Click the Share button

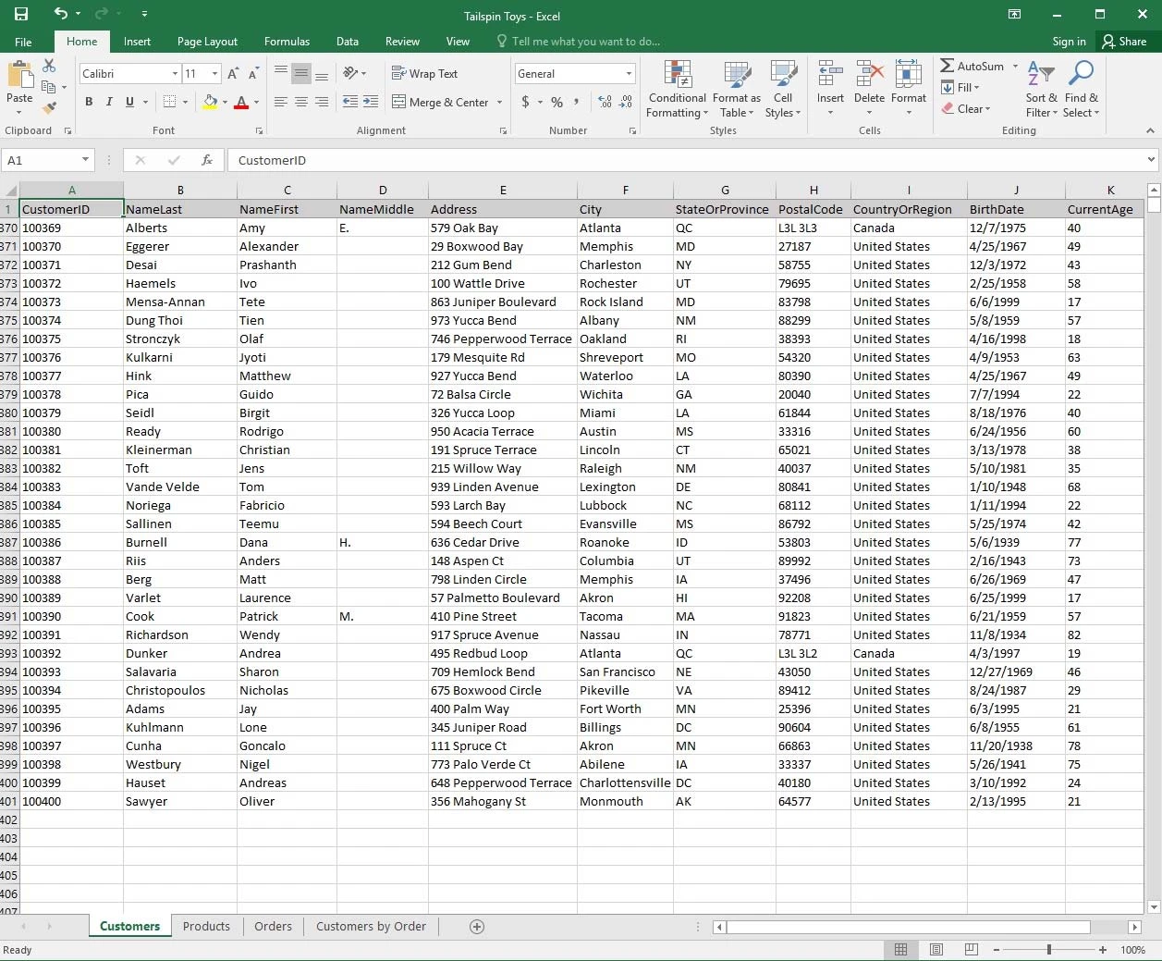coord(1123,42)
